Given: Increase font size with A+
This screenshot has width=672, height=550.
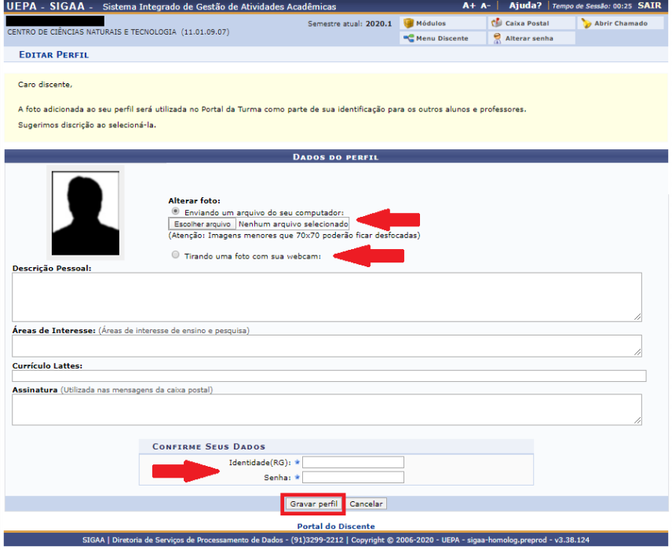Looking at the screenshot, I should tap(469, 5).
